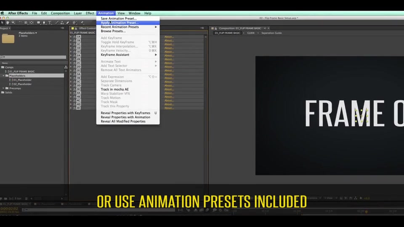Screen dimensions: 404x227
Task: Click the Placeholders folder thumbnail
Action: tap(8, 38)
